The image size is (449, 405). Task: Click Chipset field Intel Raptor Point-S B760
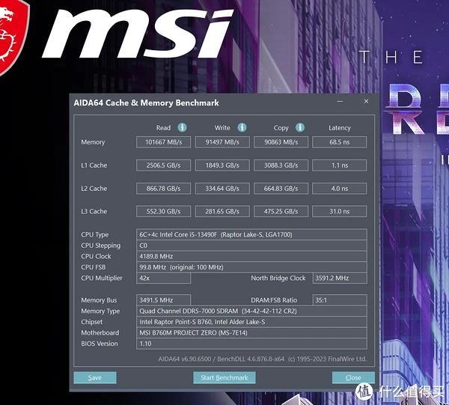coord(251,322)
